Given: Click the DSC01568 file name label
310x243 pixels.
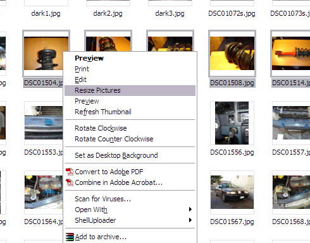Looking at the screenshot, I should point(291,222).
